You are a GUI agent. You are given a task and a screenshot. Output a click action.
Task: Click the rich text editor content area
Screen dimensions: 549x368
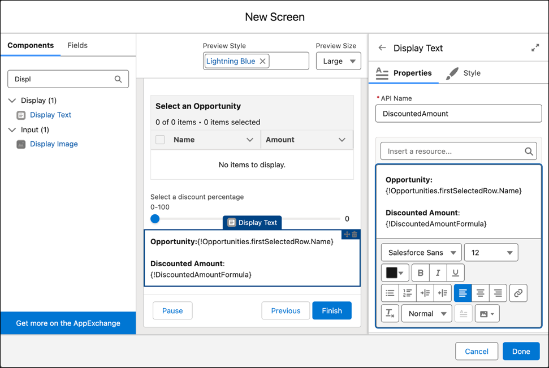coord(459,202)
